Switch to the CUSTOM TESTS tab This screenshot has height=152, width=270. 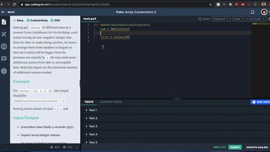tap(111, 102)
